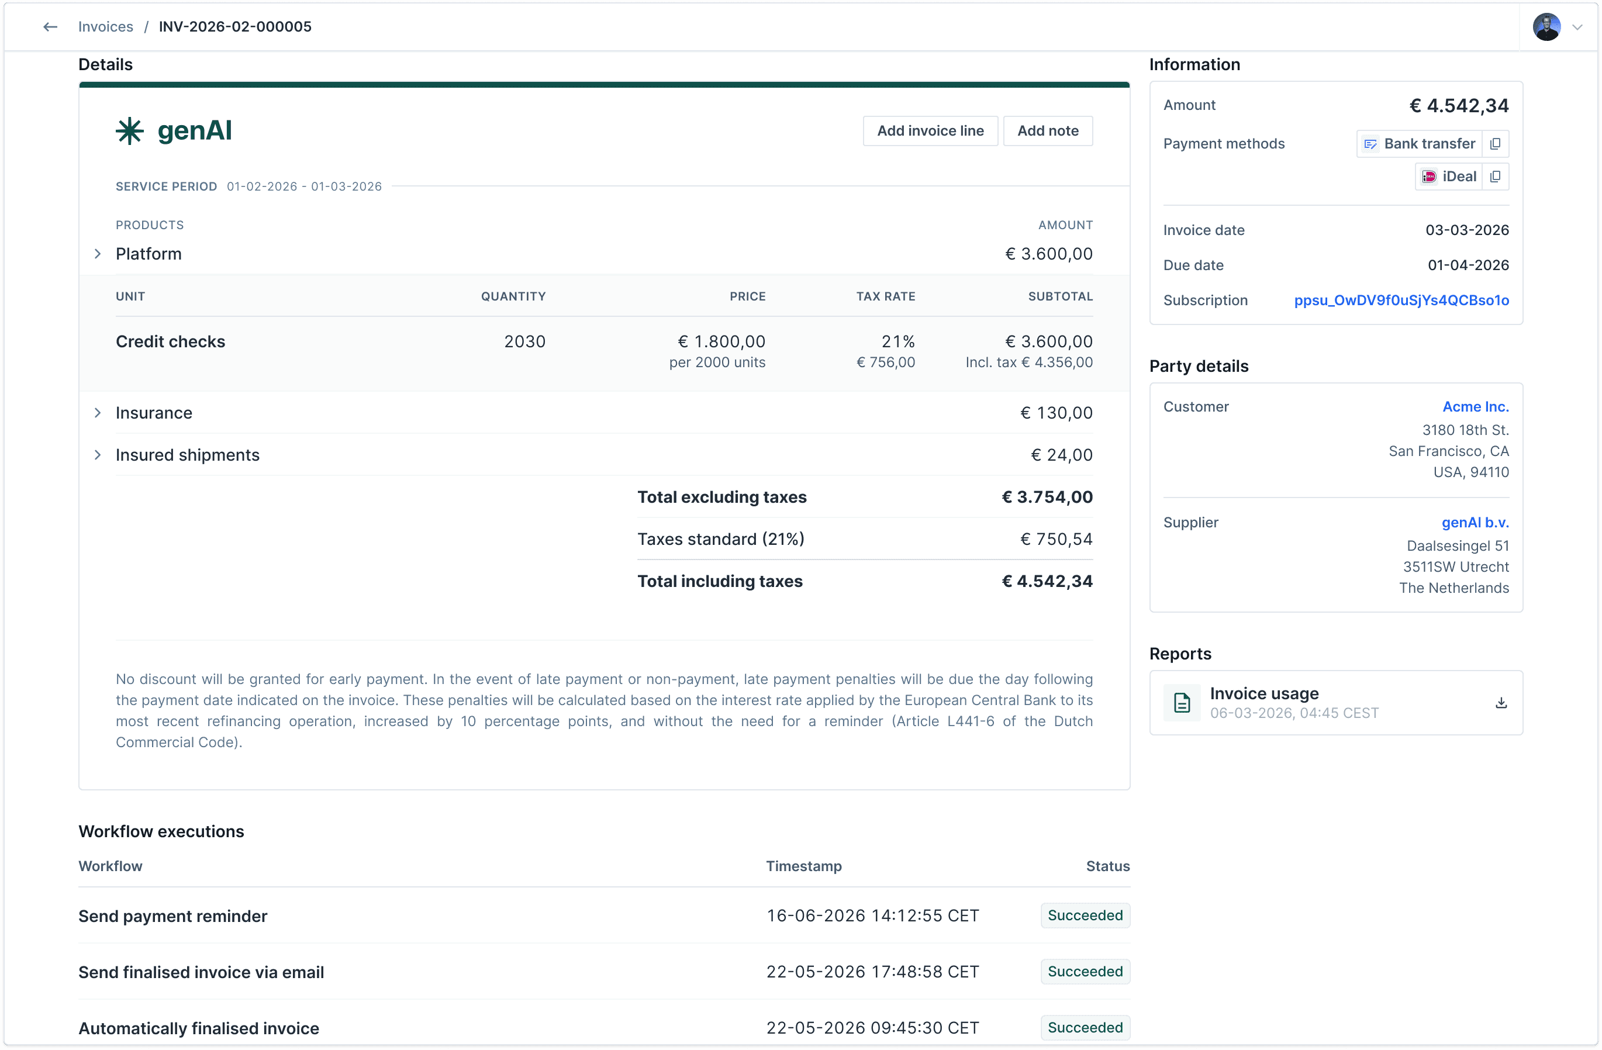This screenshot has width=1602, height=1050.
Task: Click the back arrow icon
Action: 50,27
